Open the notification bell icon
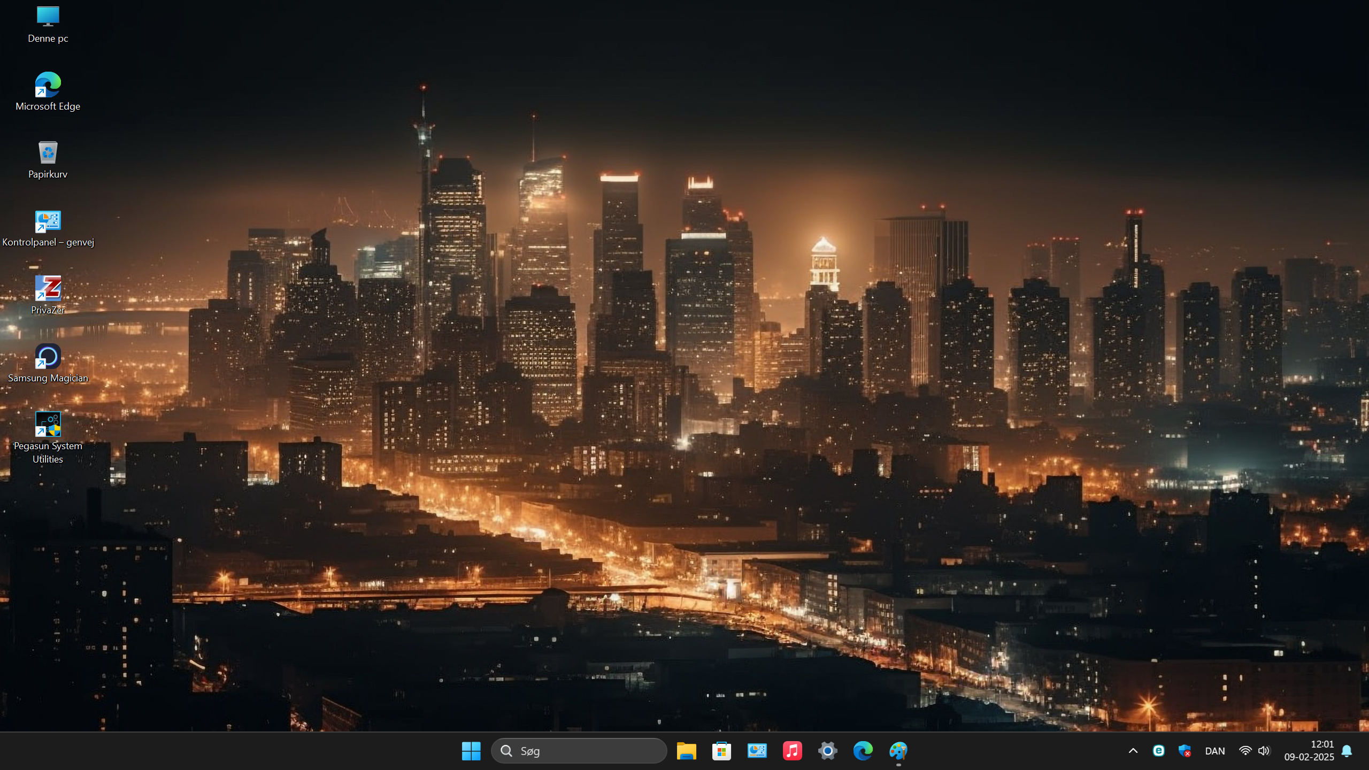 [1347, 751]
